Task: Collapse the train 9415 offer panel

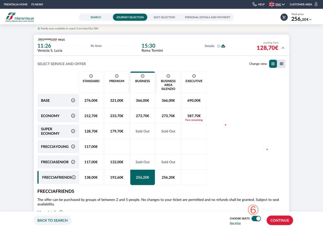Action: (283, 48)
